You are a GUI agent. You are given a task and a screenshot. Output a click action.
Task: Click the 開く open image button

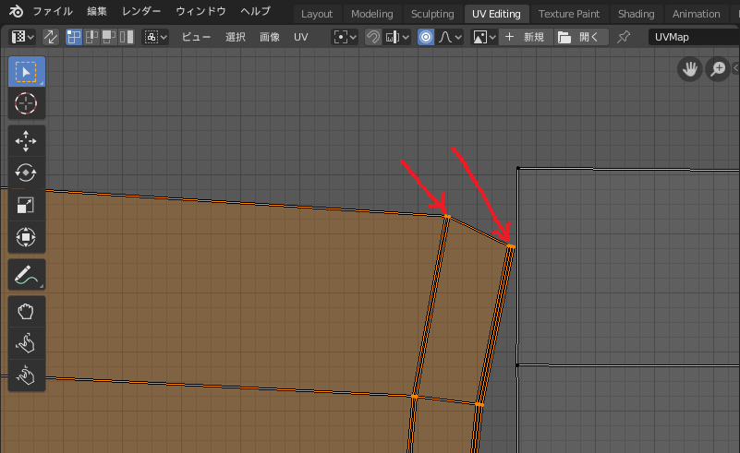[x=580, y=37]
